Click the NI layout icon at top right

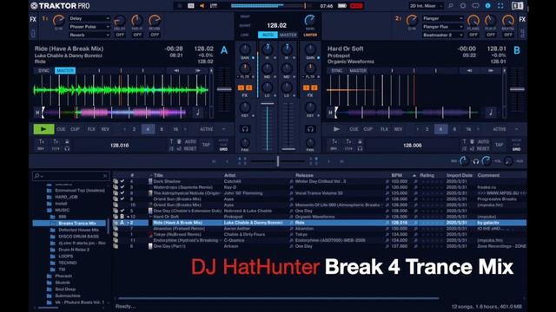pyautogui.click(x=518, y=6)
